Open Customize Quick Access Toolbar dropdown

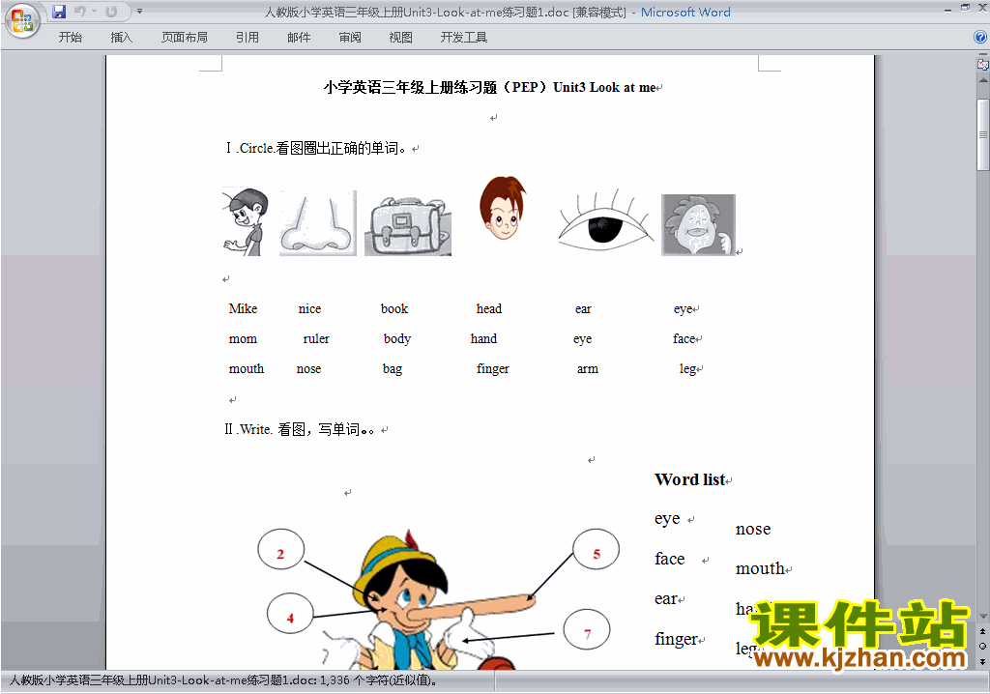tap(139, 12)
